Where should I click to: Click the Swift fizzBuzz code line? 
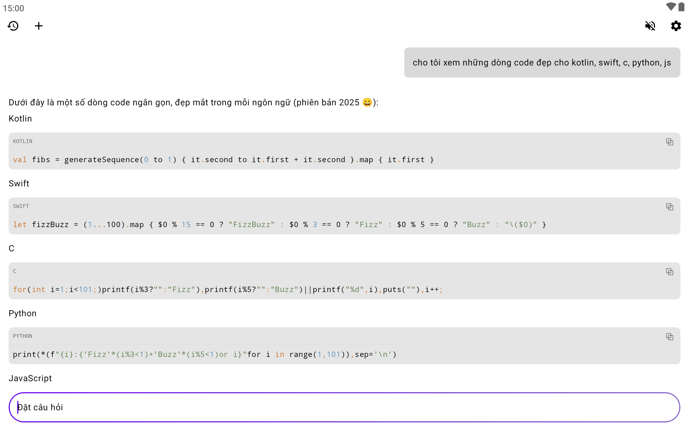tap(279, 225)
